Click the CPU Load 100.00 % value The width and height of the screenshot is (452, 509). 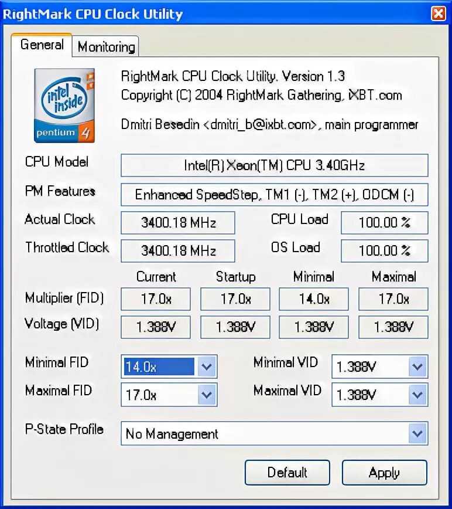(x=385, y=223)
